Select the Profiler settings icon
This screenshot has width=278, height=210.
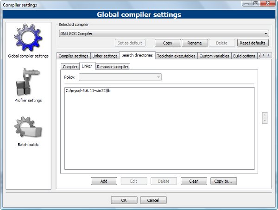point(28,83)
